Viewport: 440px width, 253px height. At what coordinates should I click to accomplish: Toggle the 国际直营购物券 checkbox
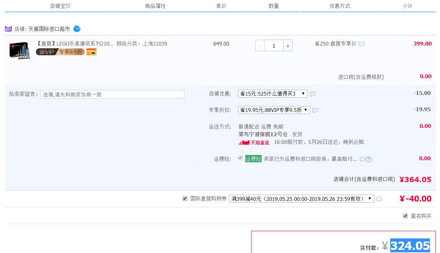pyautogui.click(x=185, y=198)
